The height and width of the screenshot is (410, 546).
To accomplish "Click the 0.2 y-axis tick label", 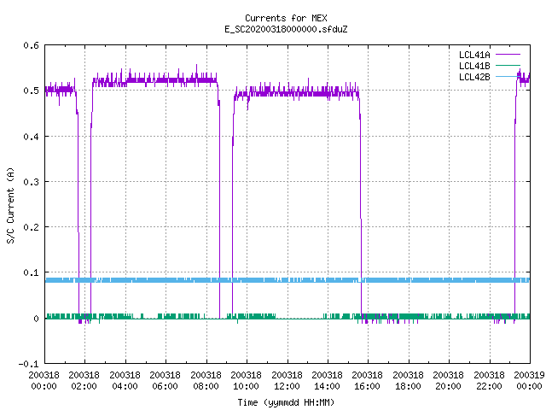I will pyautogui.click(x=32, y=227).
